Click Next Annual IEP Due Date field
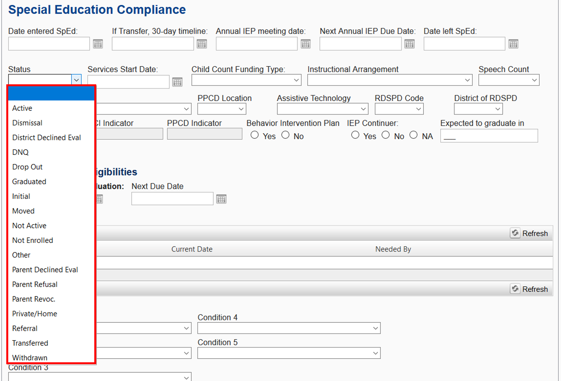Screen dimensions: 561x381 361,44
